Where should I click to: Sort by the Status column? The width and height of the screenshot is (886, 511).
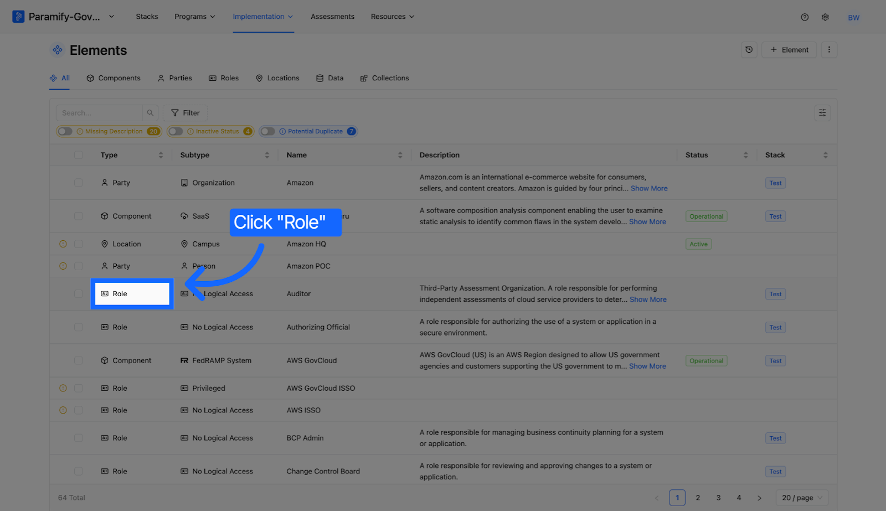point(745,155)
